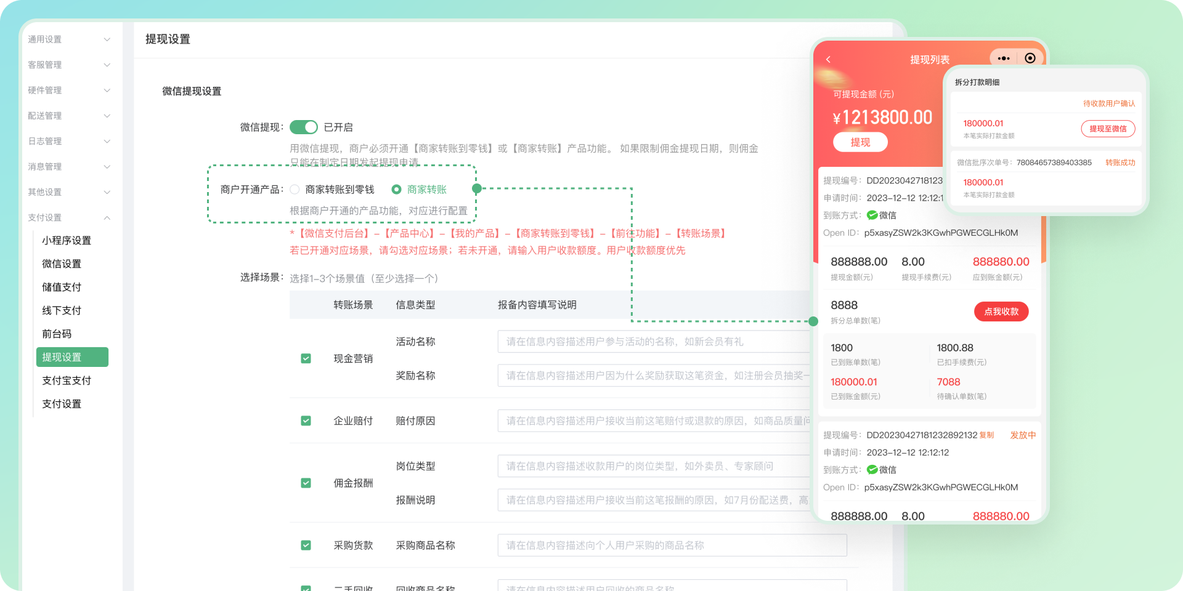
Task: Expand the 通用设置 sidebar menu
Action: click(68, 39)
